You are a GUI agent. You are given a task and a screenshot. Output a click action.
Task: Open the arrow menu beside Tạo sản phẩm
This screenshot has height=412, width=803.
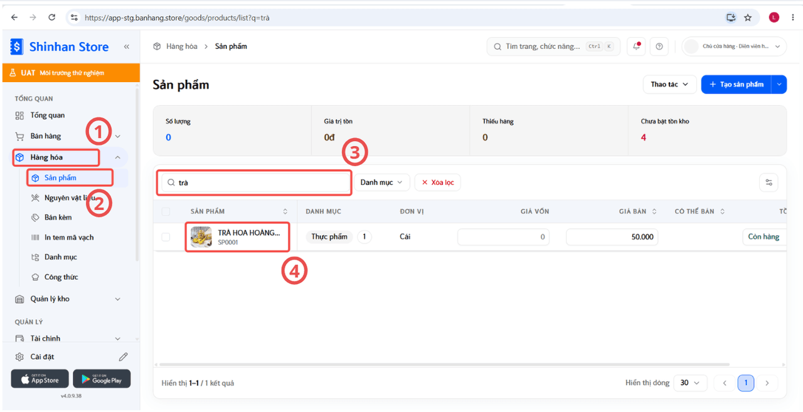click(x=779, y=84)
